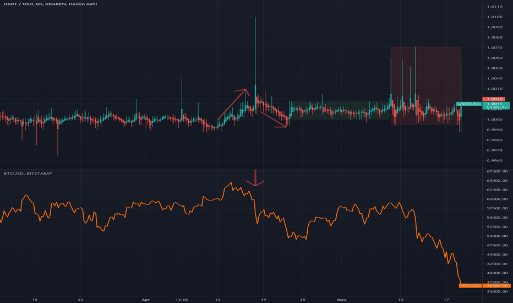The image size is (513, 303).
Task: Click the 1.0070 price axis label
Action: click(495, 47)
